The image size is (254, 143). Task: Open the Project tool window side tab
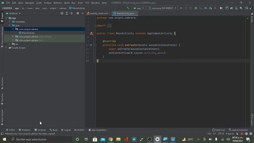pyautogui.click(x=2, y=17)
